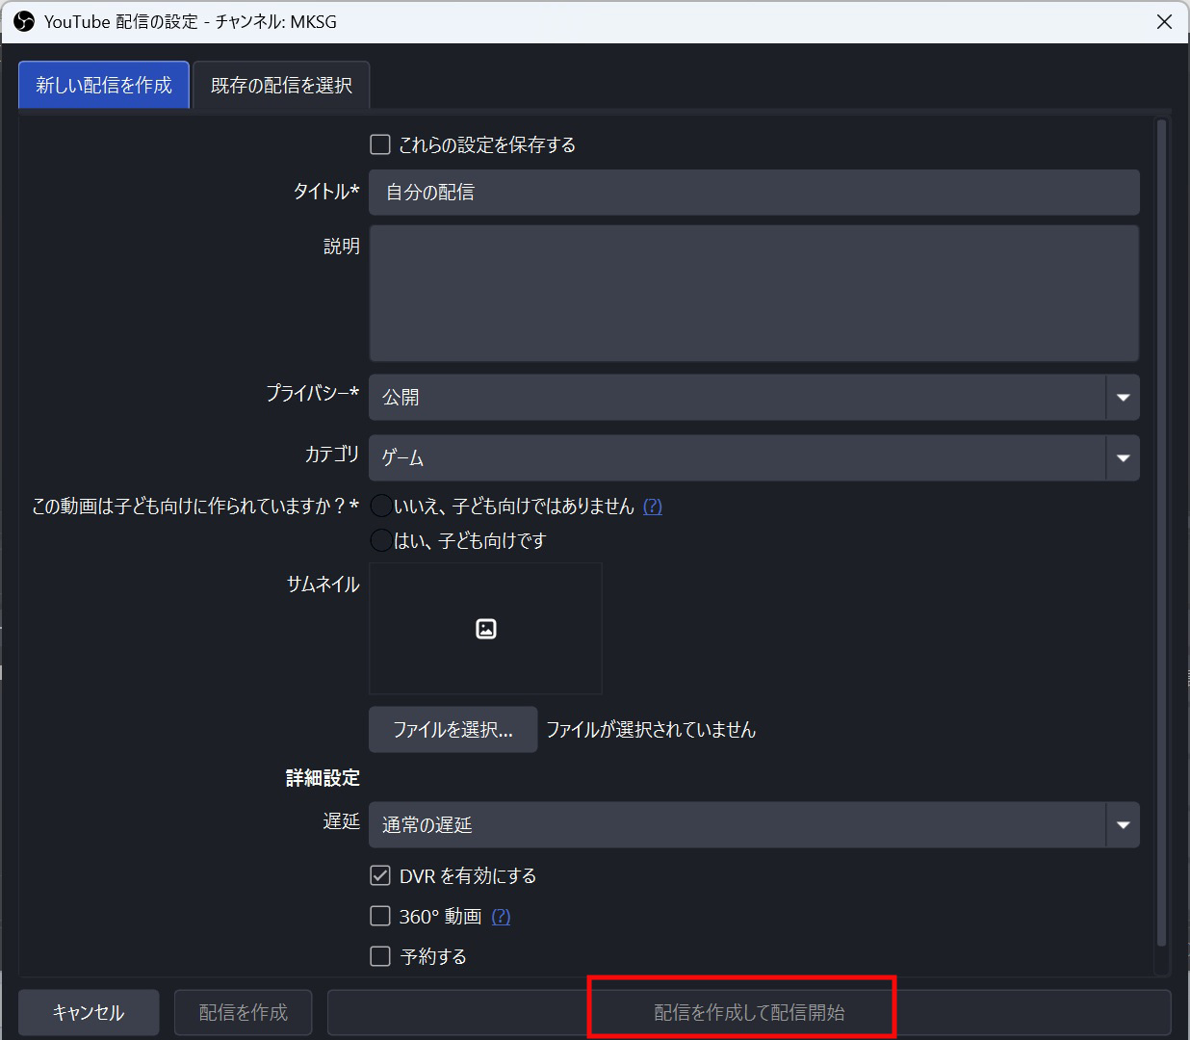Open help link beside kids audience option

[x=652, y=507]
